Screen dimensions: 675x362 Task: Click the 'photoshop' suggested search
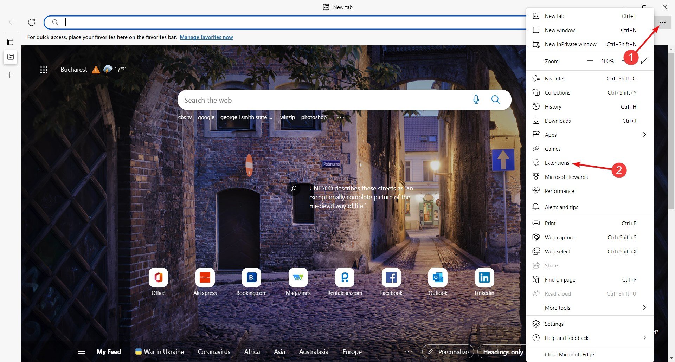tap(314, 117)
